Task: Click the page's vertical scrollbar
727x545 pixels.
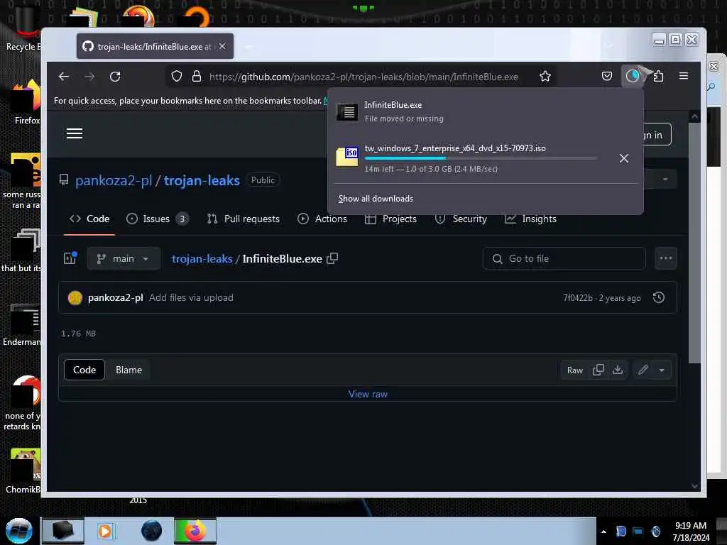Action: [694, 243]
